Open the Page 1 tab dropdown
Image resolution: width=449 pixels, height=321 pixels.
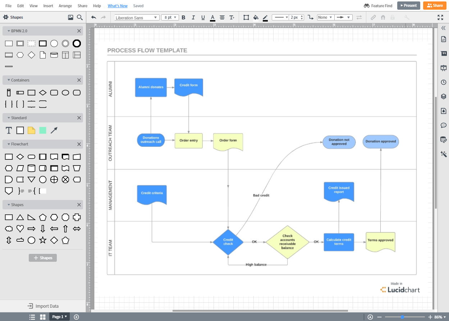pos(59,317)
